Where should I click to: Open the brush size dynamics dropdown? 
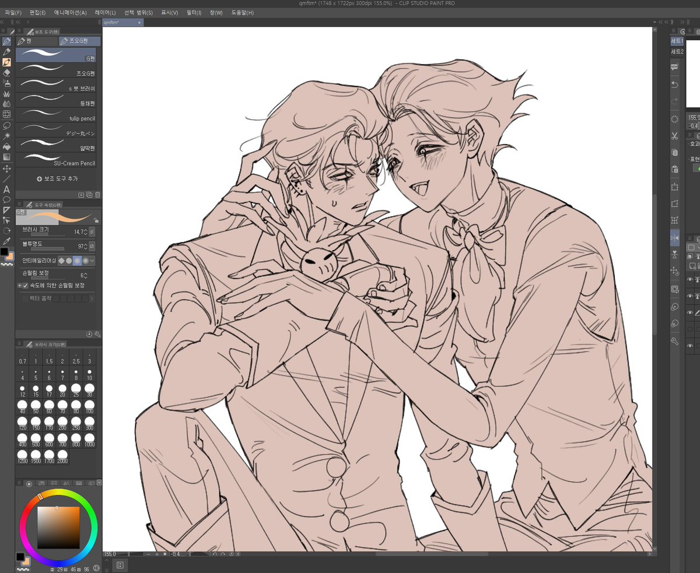(92, 231)
